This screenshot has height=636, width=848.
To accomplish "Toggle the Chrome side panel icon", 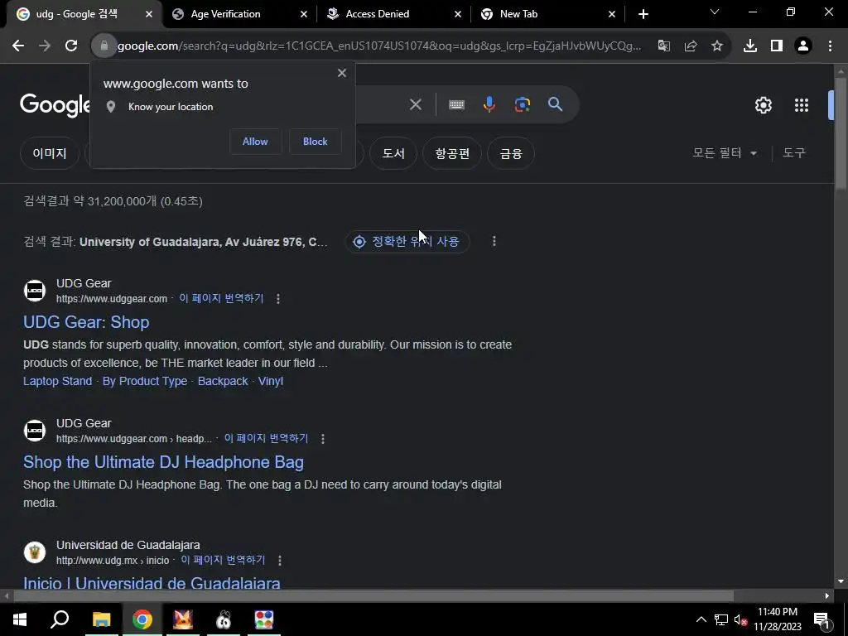I will coord(777,46).
